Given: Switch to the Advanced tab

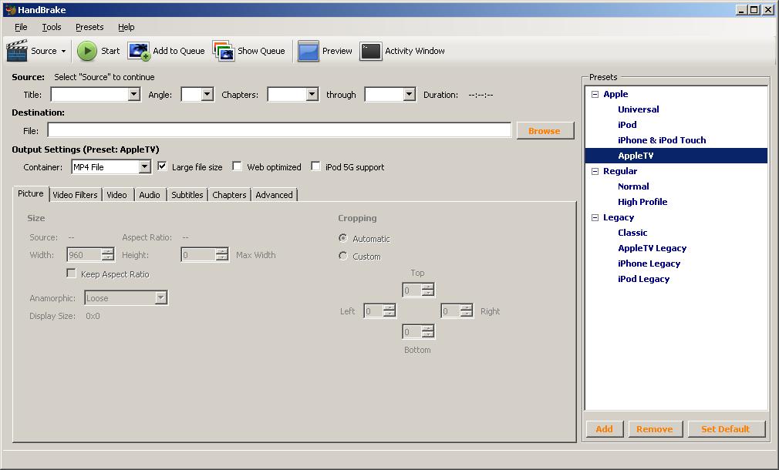Looking at the screenshot, I should 275,195.
